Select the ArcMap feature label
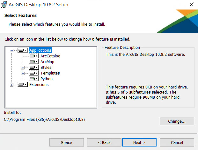 pos(47,62)
